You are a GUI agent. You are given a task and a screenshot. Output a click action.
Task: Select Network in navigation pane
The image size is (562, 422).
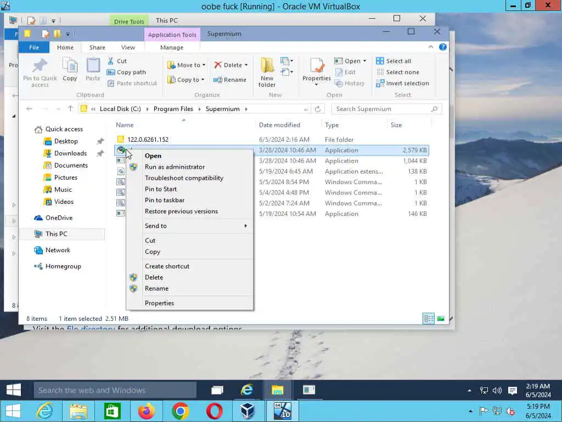point(58,250)
